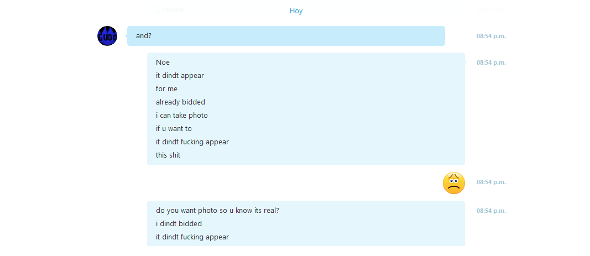Select the "it dindt appear" message line
This screenshot has width=590, height=256.
(x=180, y=75)
